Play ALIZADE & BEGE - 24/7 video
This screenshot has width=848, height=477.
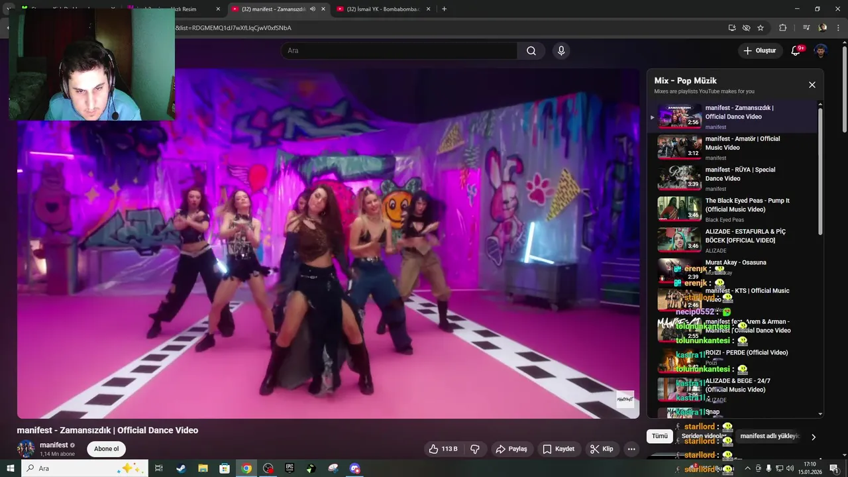(x=732, y=390)
